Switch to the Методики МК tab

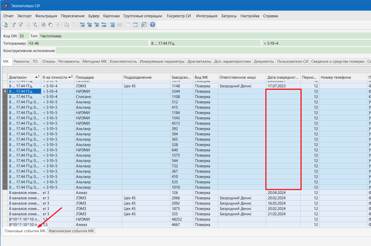95,61
